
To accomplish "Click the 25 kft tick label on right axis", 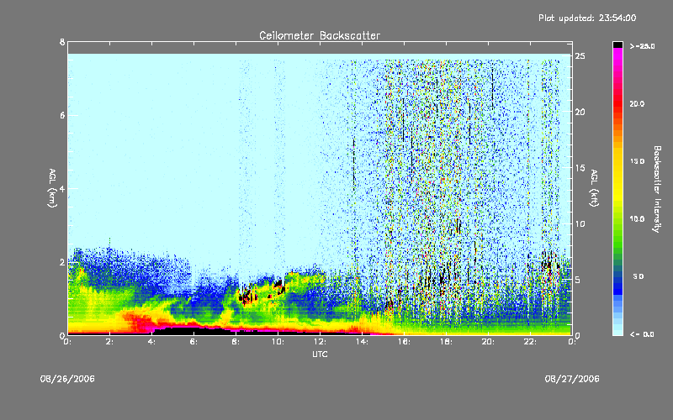I will [x=580, y=56].
